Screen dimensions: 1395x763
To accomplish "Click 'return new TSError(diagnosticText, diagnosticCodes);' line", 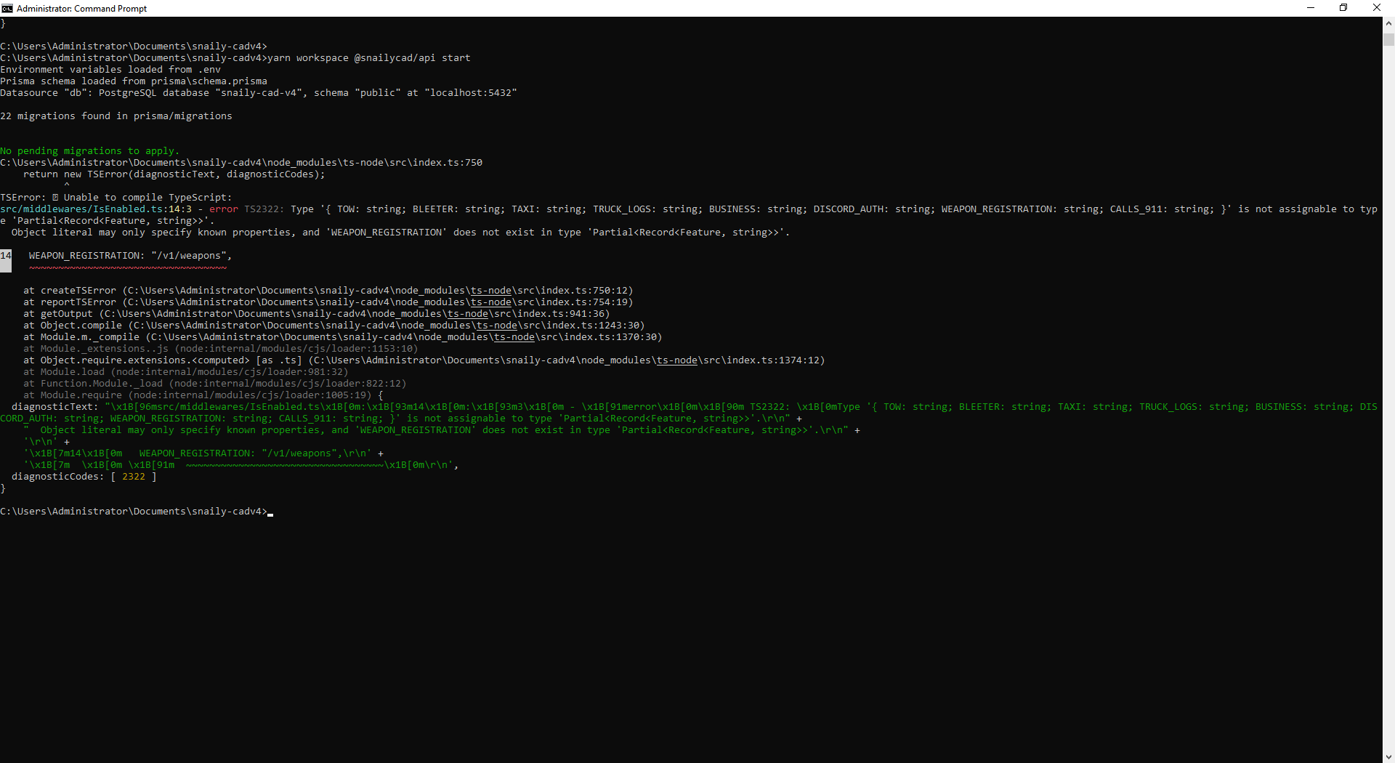I will coord(174,174).
